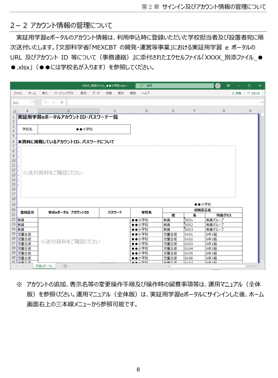
Task: Open the データ ribbon tab
Action: click(96, 93)
